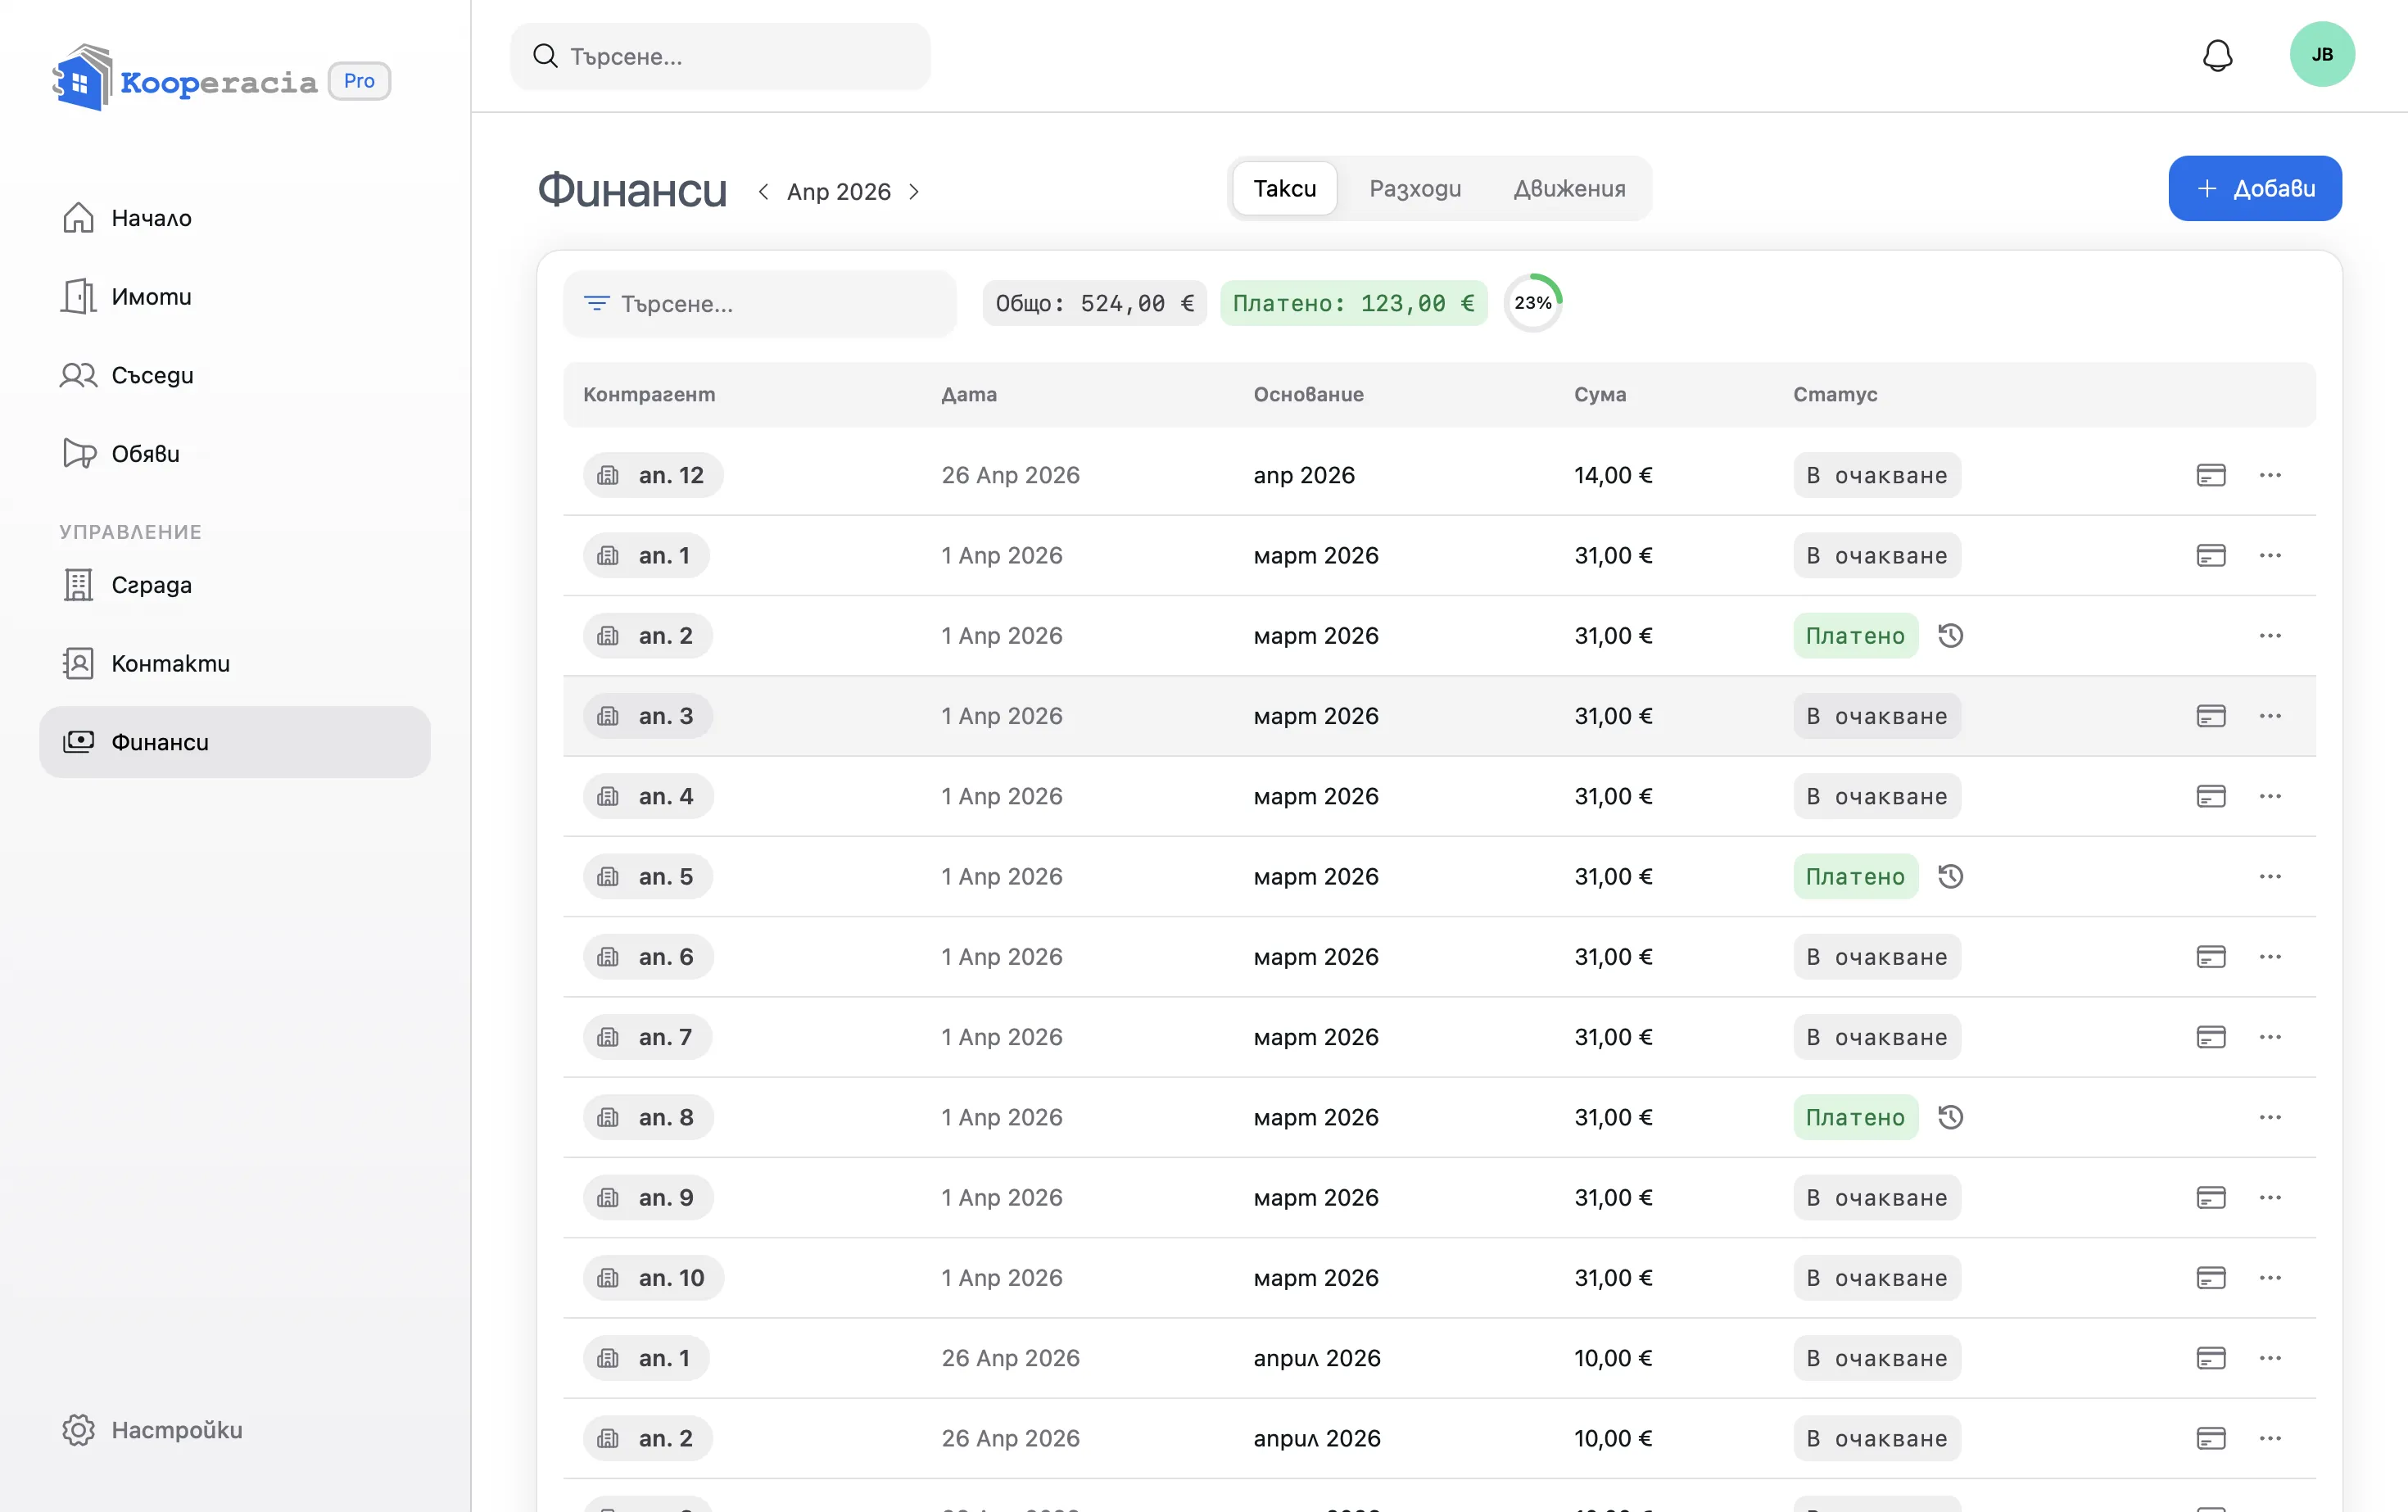Go to next month after Апр 2026
This screenshot has height=1512, width=2408.
click(914, 191)
